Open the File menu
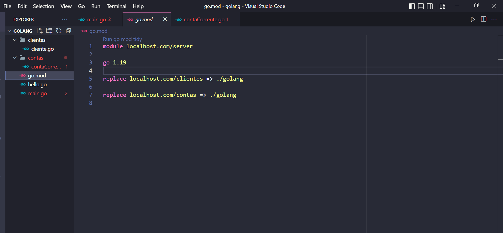The width and height of the screenshot is (503, 233). [x=7, y=6]
